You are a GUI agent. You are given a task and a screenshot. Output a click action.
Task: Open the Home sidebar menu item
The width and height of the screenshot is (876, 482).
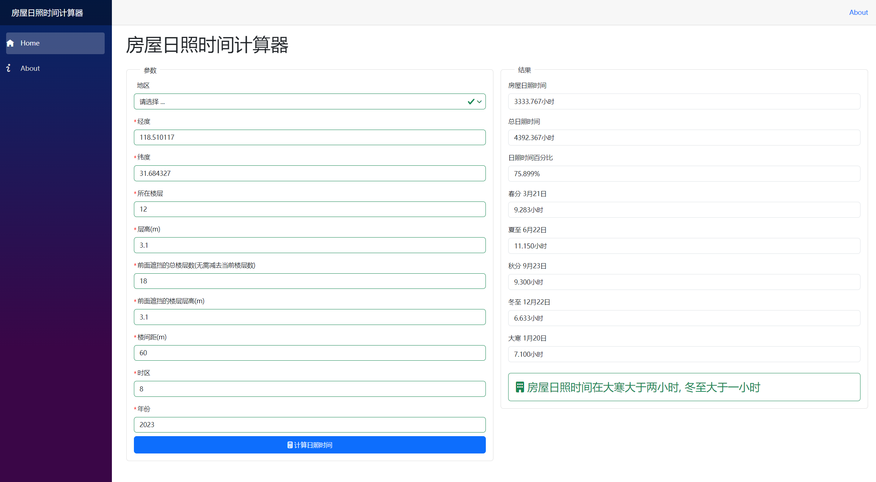[55, 43]
